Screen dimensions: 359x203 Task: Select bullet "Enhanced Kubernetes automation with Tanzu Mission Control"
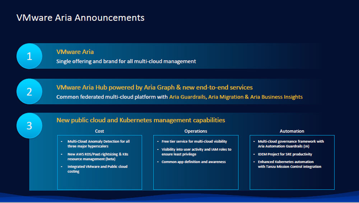coord(289,164)
